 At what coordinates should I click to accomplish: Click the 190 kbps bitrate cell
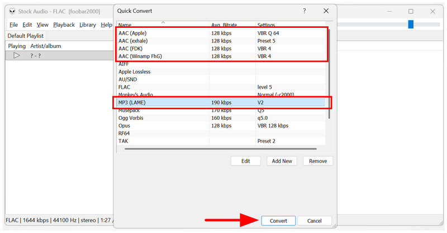tap(221, 103)
